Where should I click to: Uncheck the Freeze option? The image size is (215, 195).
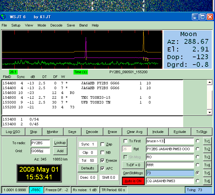[x=102, y=160]
